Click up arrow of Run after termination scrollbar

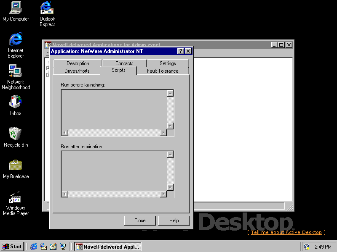click(170, 155)
